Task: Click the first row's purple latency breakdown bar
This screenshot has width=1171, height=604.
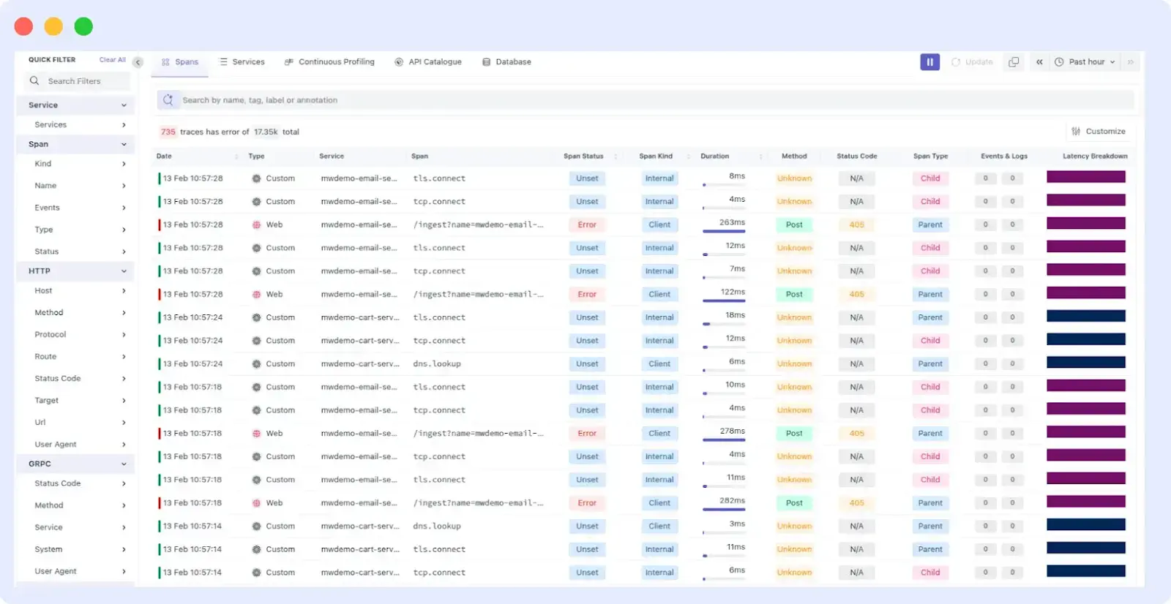Action: click(1085, 177)
